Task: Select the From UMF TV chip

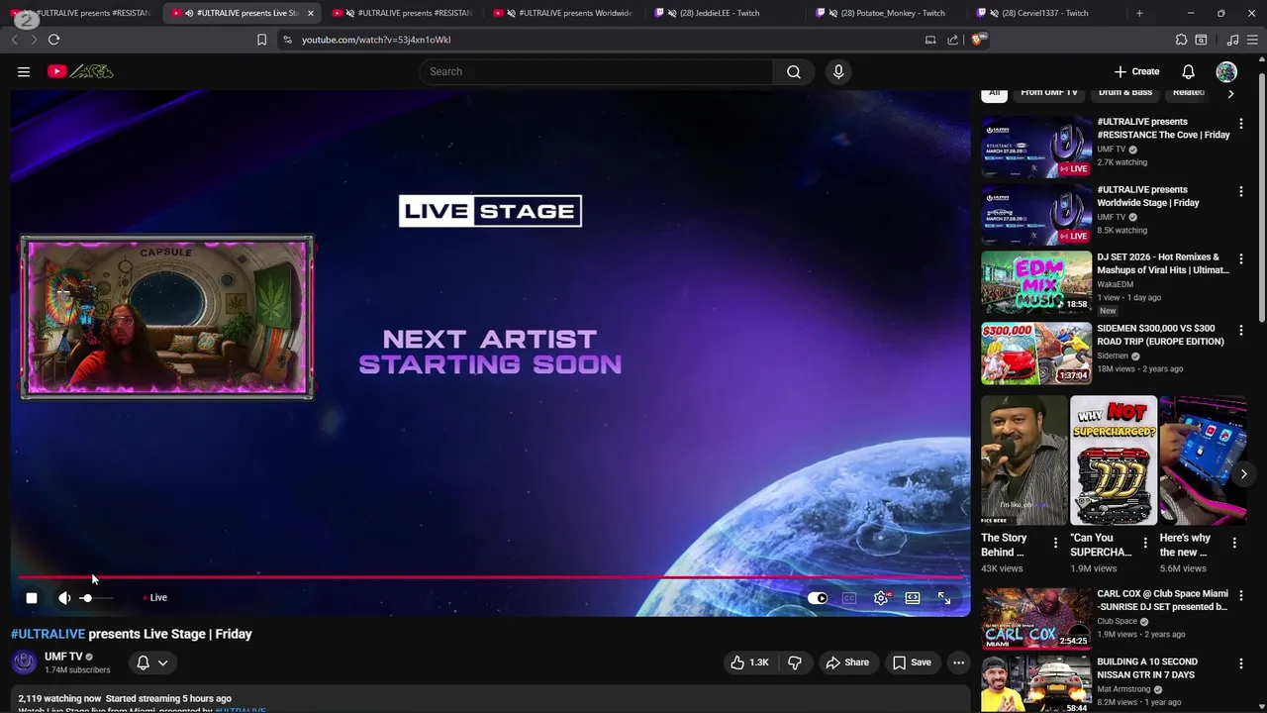Action: pos(1049,93)
